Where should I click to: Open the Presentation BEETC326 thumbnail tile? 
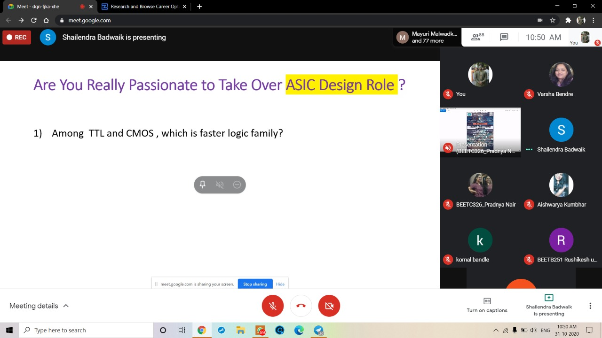point(480,132)
